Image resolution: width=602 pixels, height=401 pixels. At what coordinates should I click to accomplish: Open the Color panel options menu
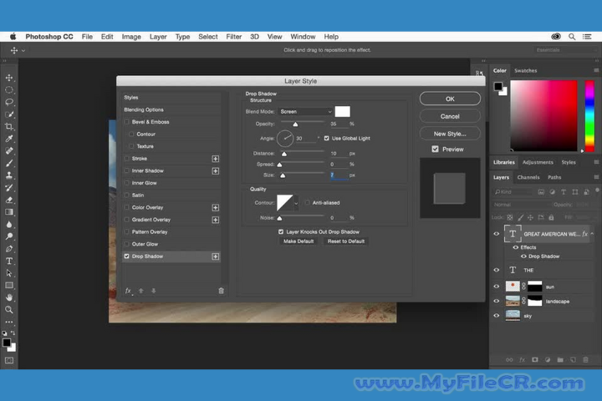[x=596, y=70]
